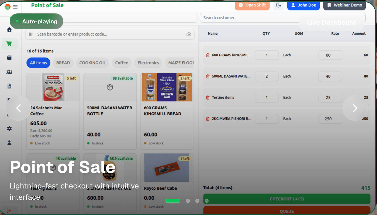This screenshot has height=215, width=377.
Task: Click the camera scan icon in barcode field
Action: click(189, 34)
